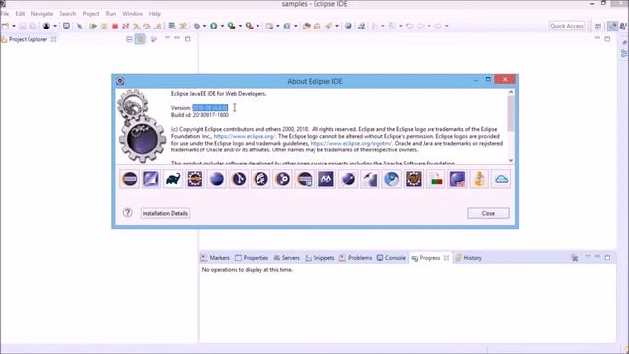629x354 pixels.
Task: Click the gear-in-square icon beside Gradle elephant
Action: pos(195,179)
